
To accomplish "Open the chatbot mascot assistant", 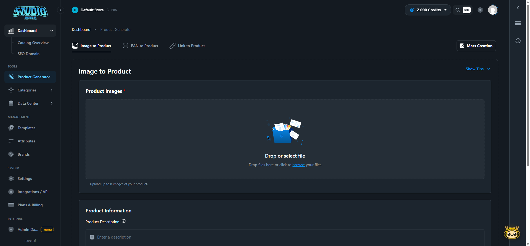I will pos(512,232).
